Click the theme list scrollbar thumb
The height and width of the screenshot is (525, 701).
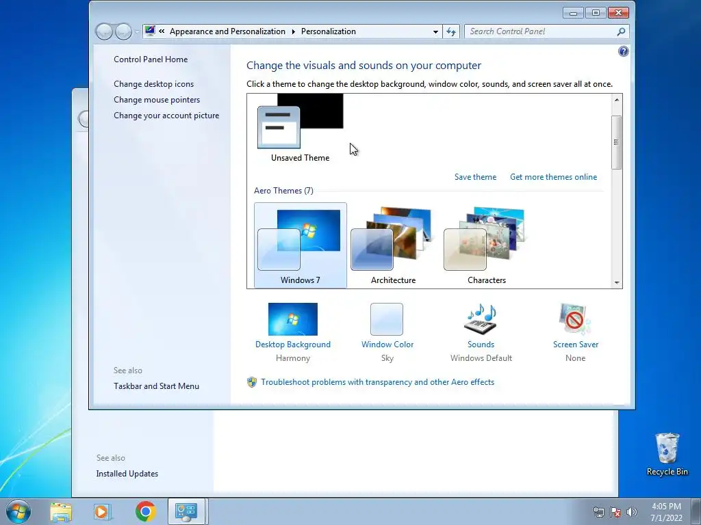[617, 142]
